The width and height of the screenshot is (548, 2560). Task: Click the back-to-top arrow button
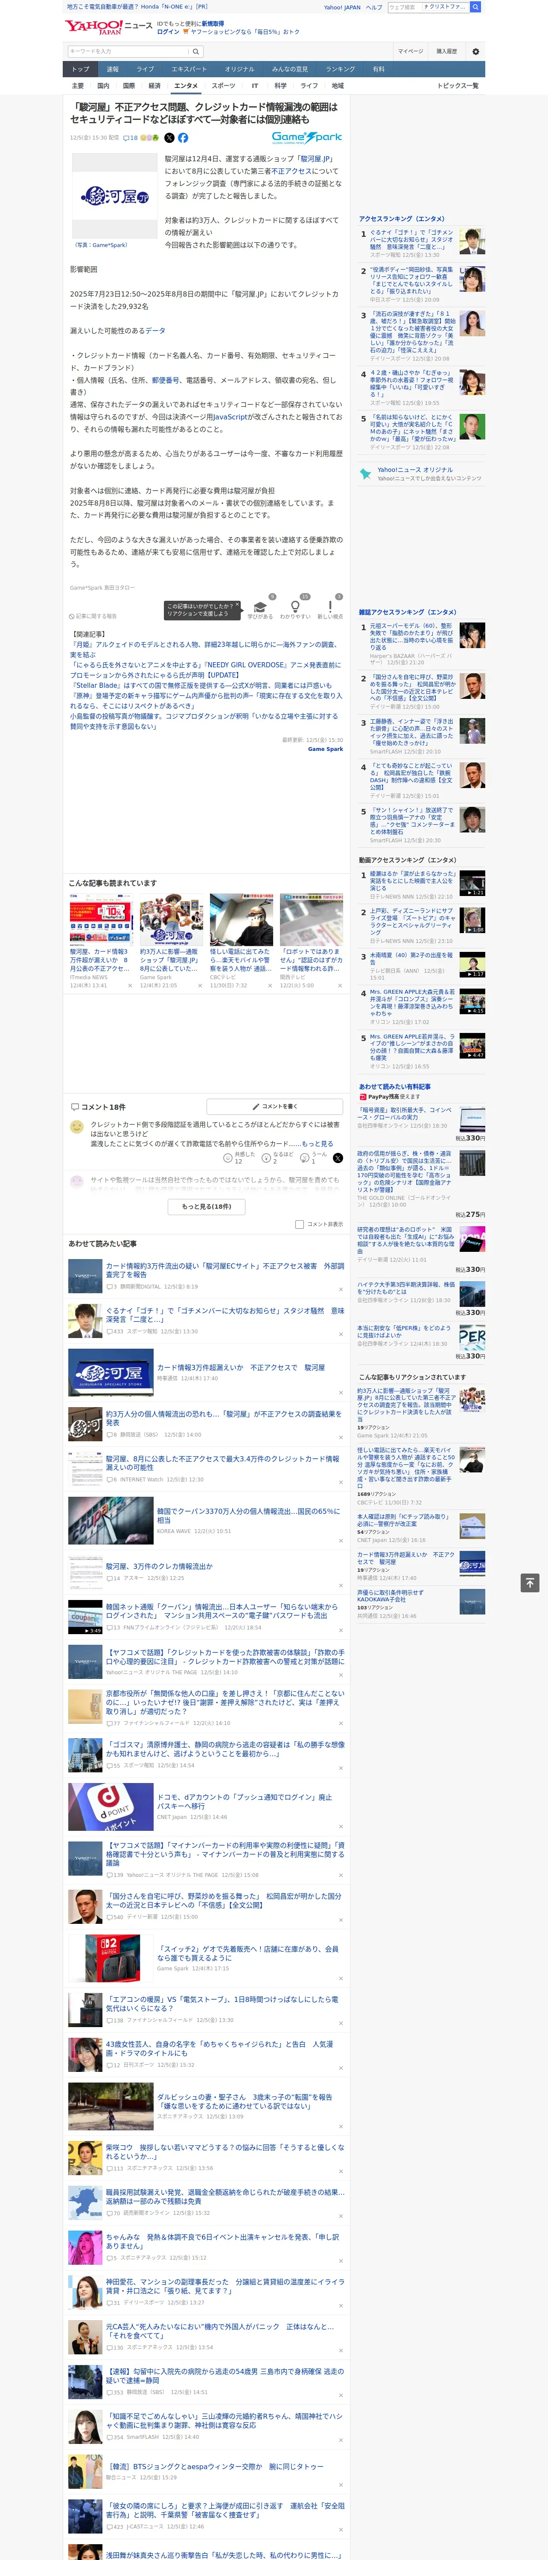coord(530,1583)
